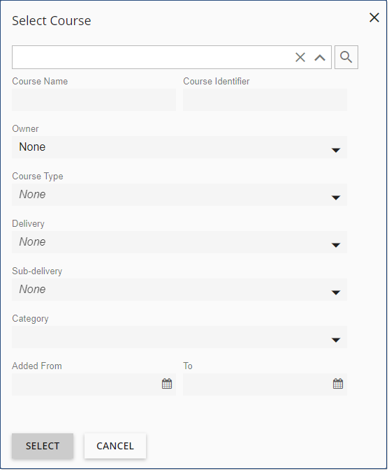Open the To date calendar picker
389x471 pixels.
[x=338, y=384]
